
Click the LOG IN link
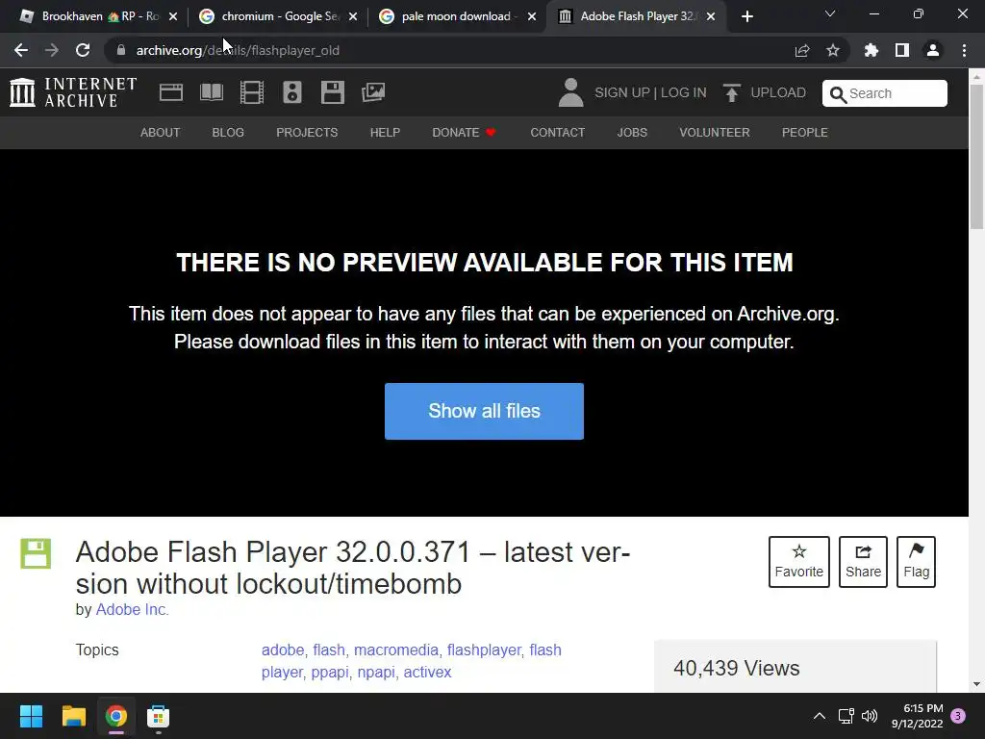pos(684,93)
